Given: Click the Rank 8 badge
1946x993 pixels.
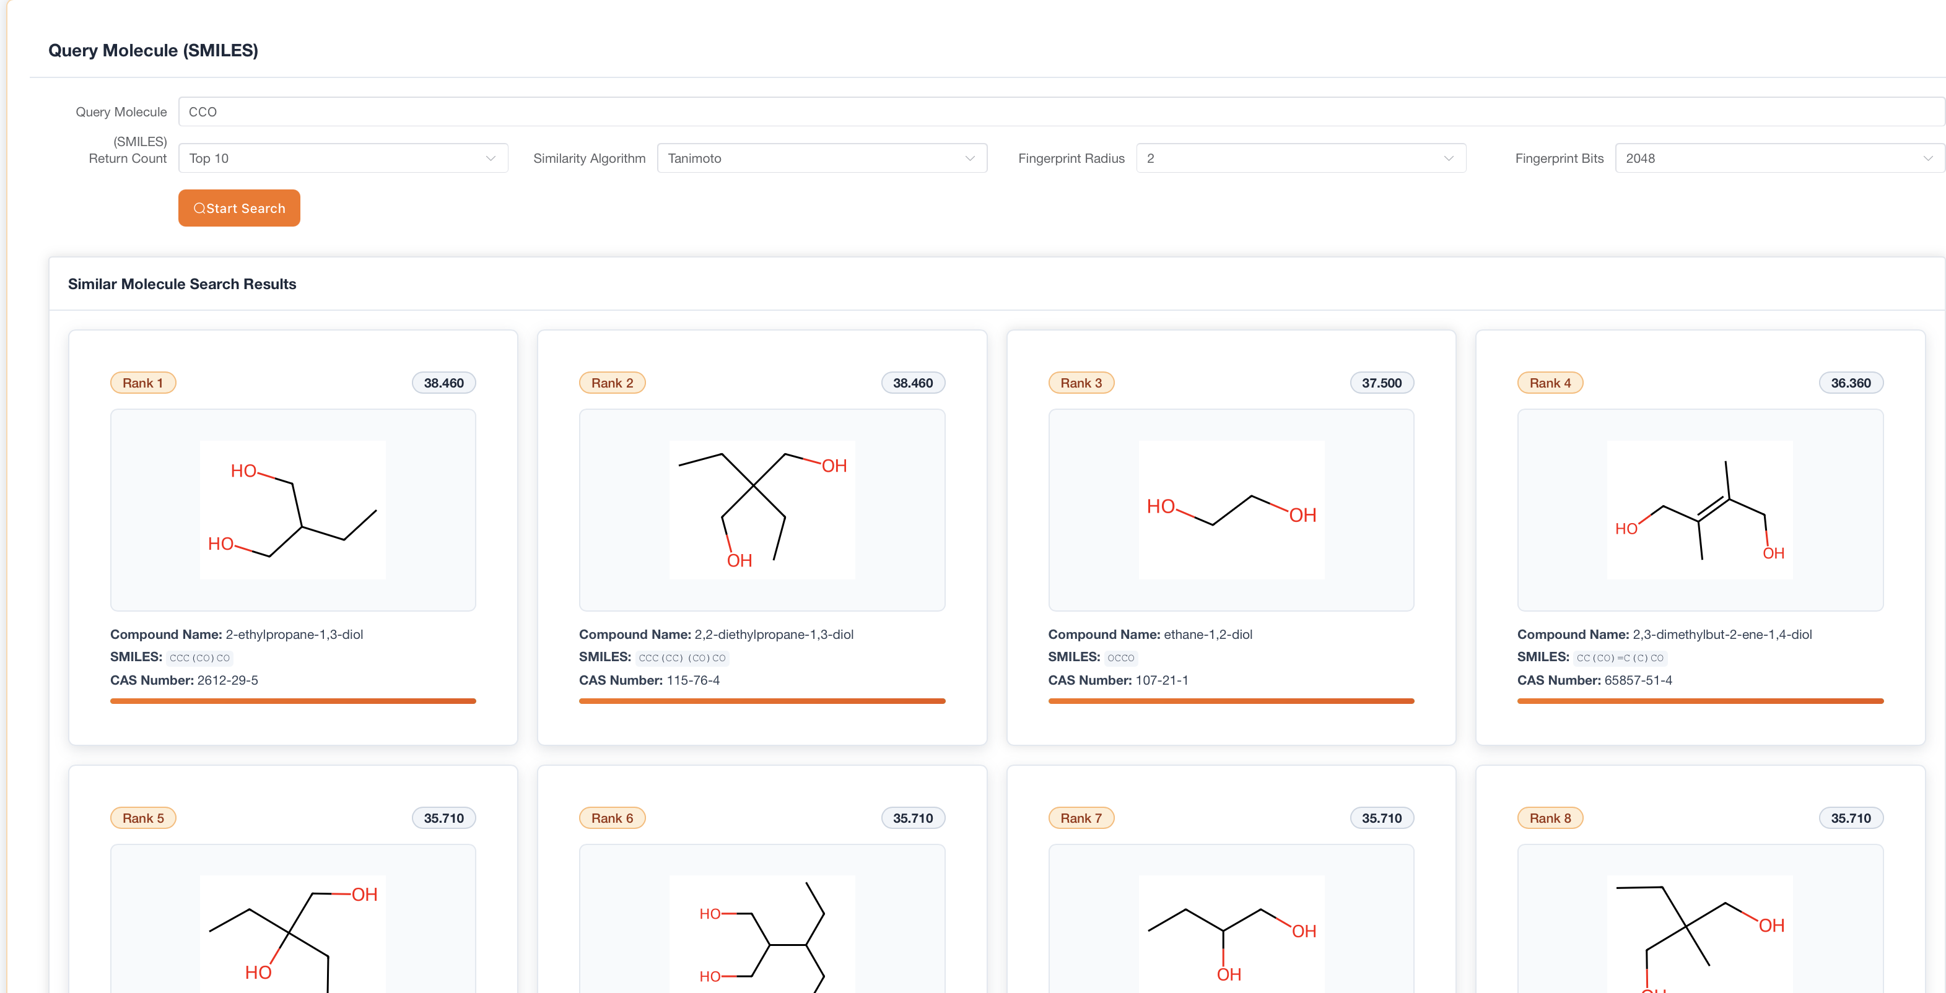Looking at the screenshot, I should click(x=1550, y=818).
